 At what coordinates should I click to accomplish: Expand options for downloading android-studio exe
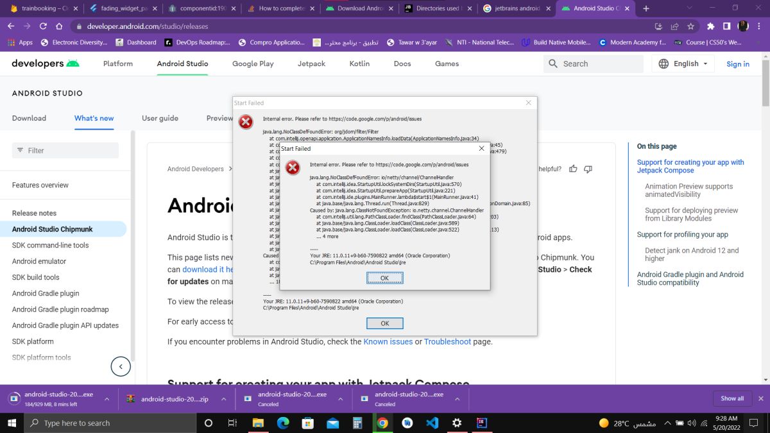107,399
